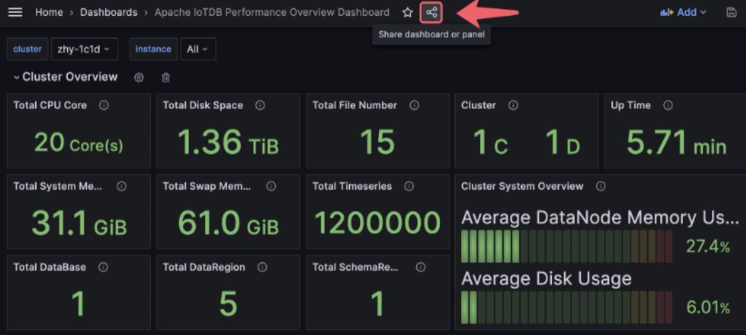Click the Share dashboard icon
Viewport: 746px width, 335px height.
click(431, 13)
